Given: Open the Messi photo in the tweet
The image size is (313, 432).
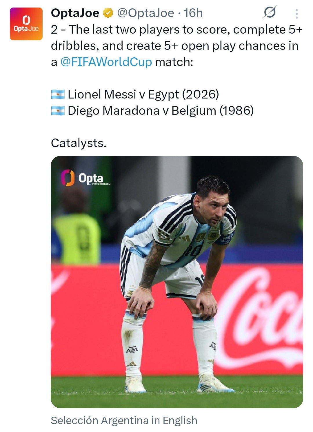Looking at the screenshot, I should (x=177, y=282).
